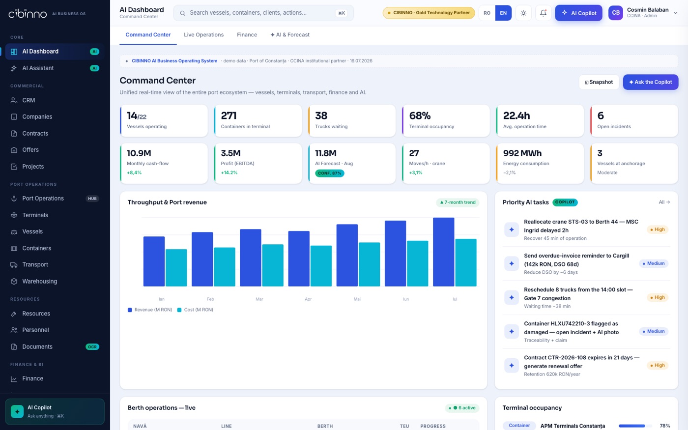Image resolution: width=688 pixels, height=430 pixels.
Task: Open the CRM person icon
Action: tap(14, 100)
